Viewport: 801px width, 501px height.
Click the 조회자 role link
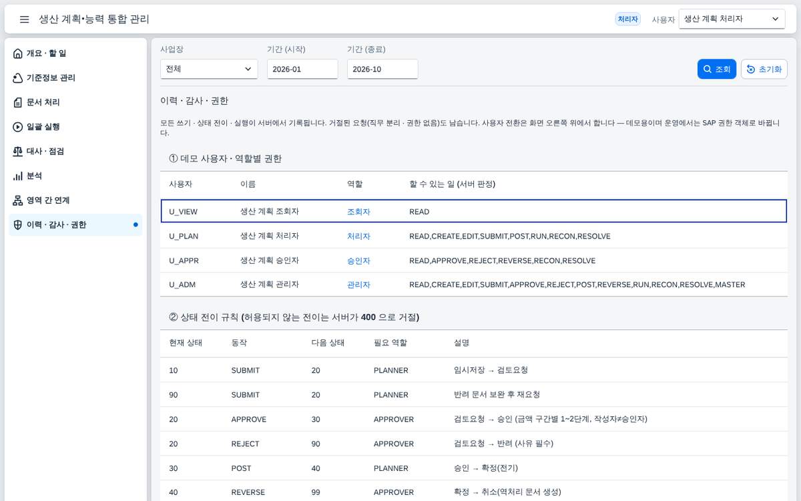[x=358, y=212]
